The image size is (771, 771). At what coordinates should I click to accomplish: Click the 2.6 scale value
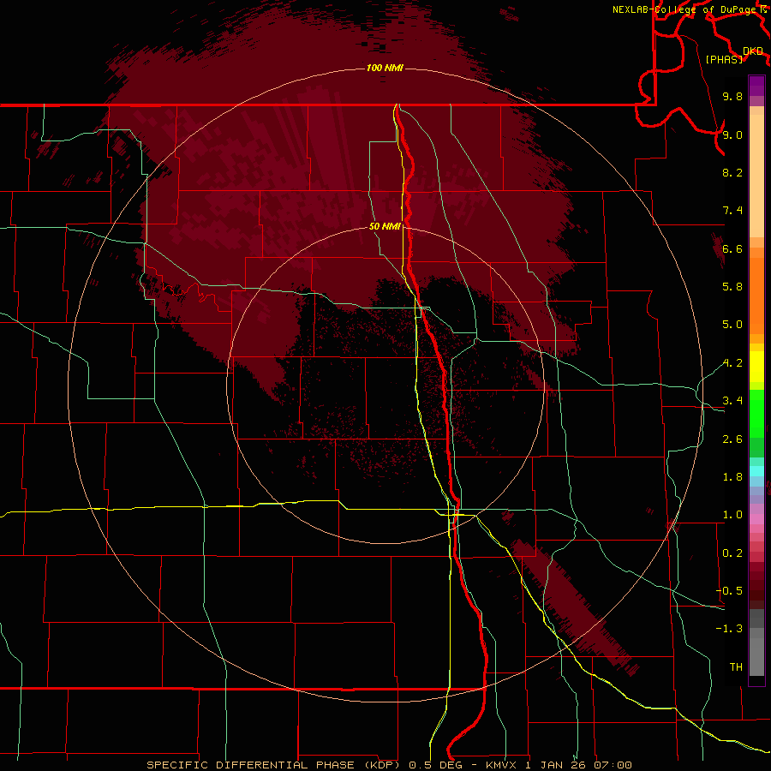(x=732, y=439)
